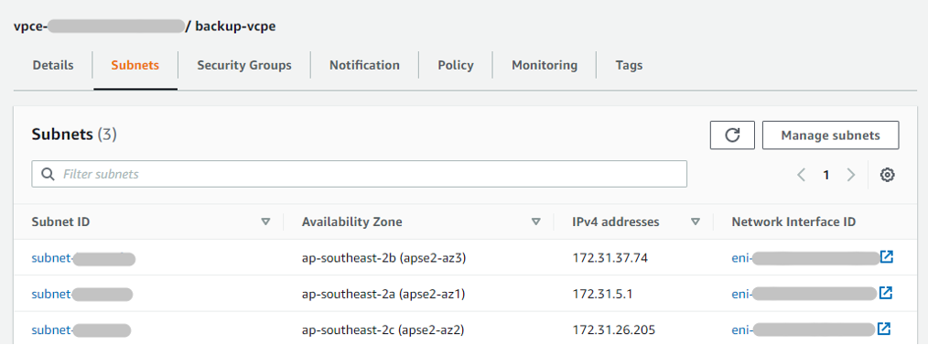Screen dimensions: 928x345
Task: Go to next page arrow
Action: (851, 175)
